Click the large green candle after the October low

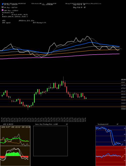pos(35,98)
